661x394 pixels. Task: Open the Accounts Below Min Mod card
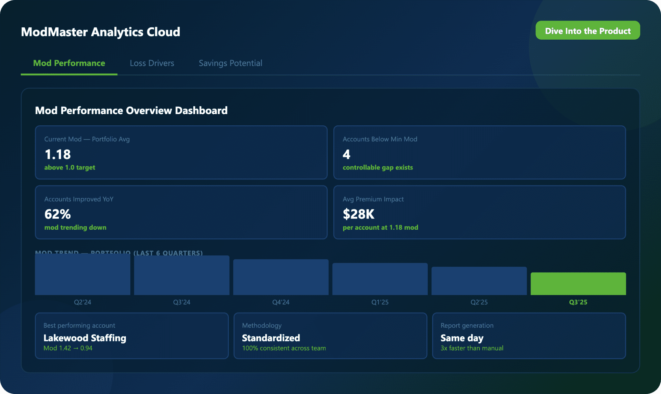coord(479,152)
